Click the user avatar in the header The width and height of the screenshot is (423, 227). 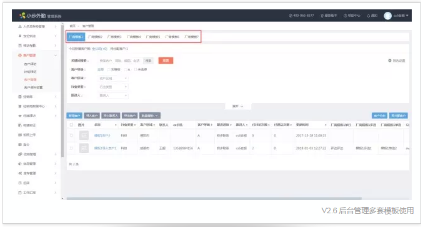click(387, 16)
